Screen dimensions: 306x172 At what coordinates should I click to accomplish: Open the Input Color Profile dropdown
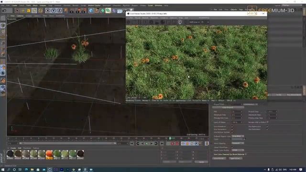coord(238,150)
